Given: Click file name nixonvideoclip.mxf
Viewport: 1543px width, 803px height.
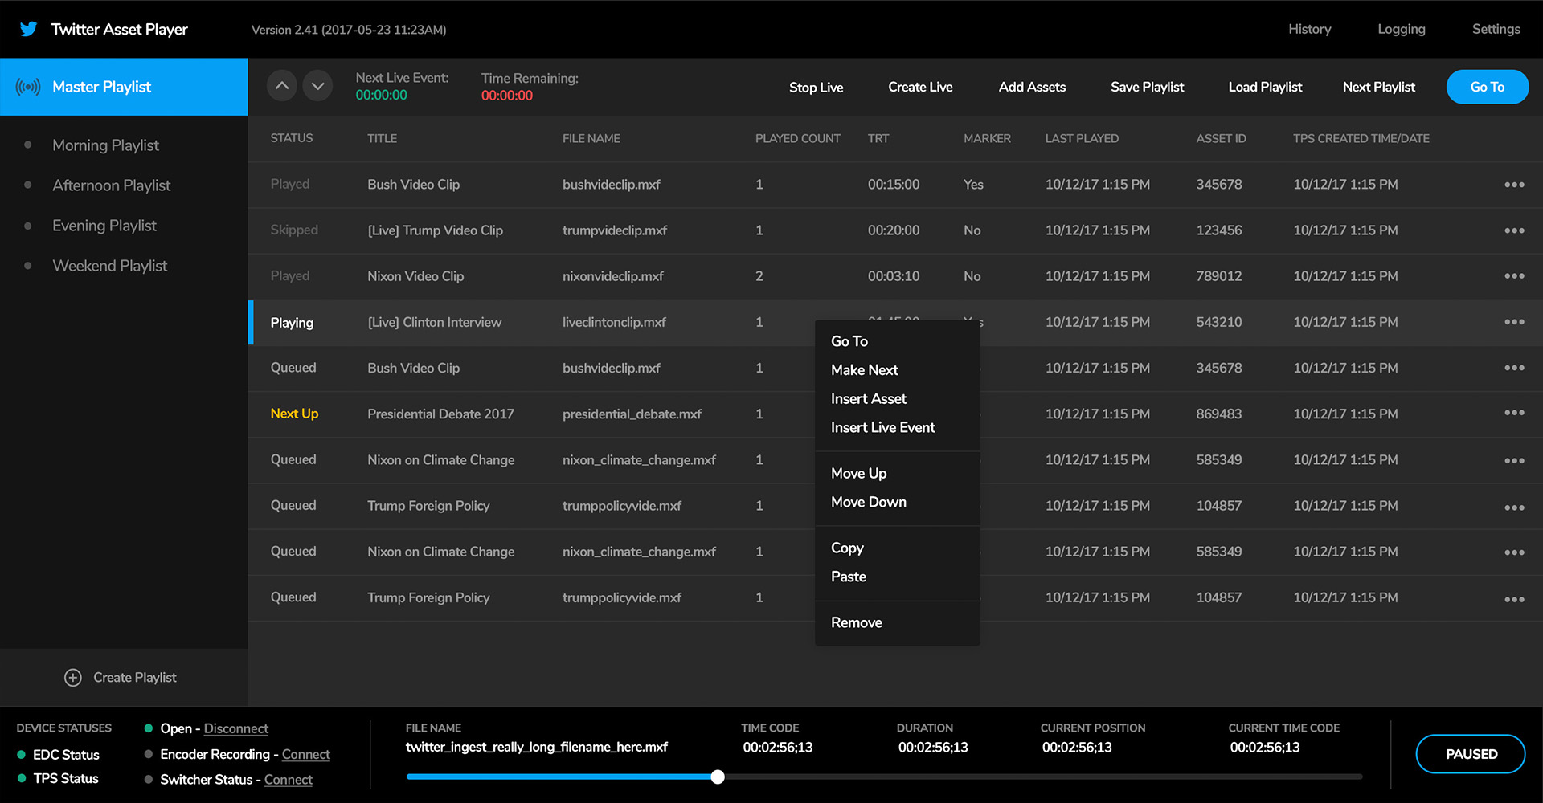Looking at the screenshot, I should coord(613,276).
